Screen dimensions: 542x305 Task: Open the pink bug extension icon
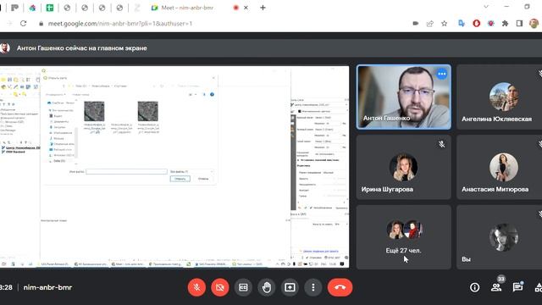(491, 24)
